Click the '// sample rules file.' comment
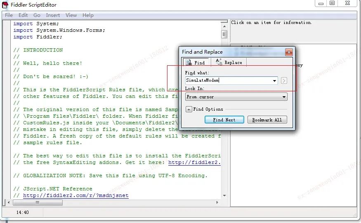 [48, 142]
